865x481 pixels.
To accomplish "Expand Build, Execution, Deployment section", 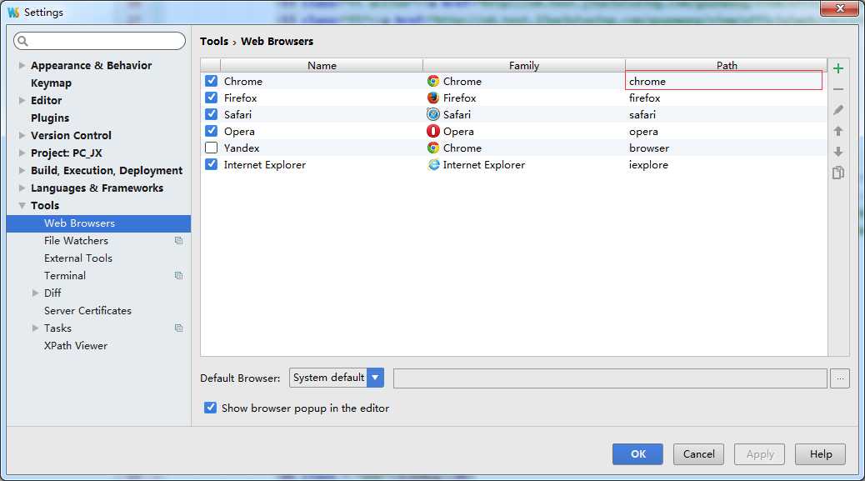I will click(22, 170).
